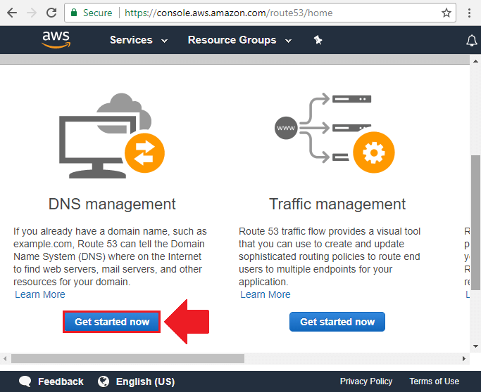Click the vertical scrollbar up arrow

pyautogui.click(x=475, y=61)
